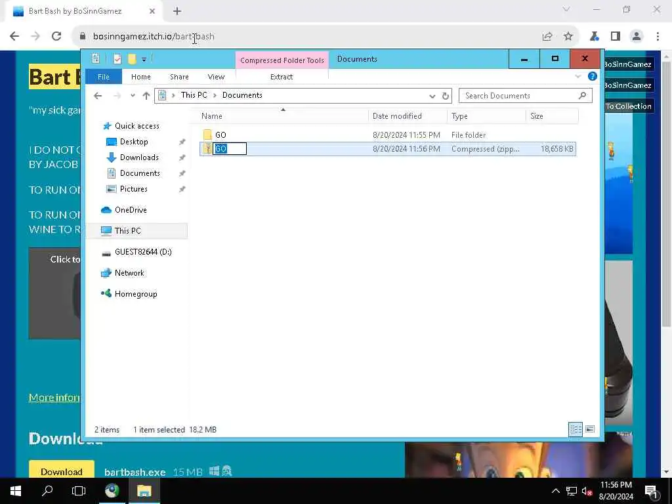
Task: Sort files by Date modified column
Action: (407, 116)
